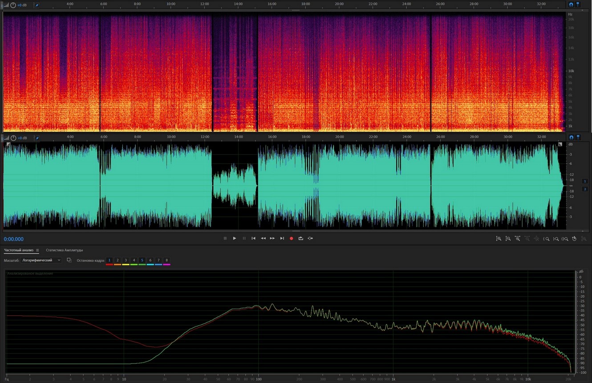The width and height of the screenshot is (592, 383).
Task: Adjust the top +0 dB volume knob
Action: coord(13,5)
